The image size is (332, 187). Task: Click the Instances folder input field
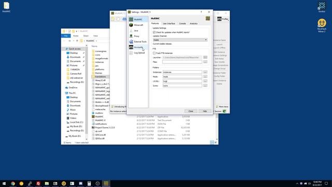coord(182,72)
